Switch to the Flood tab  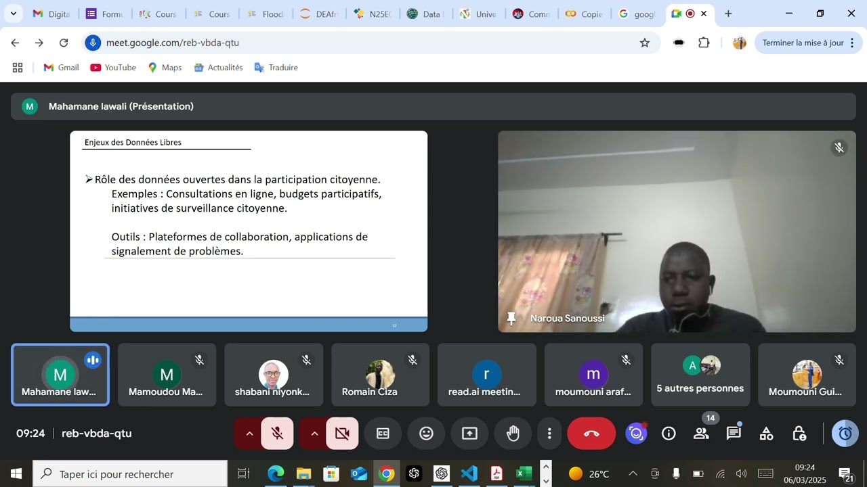coord(265,14)
